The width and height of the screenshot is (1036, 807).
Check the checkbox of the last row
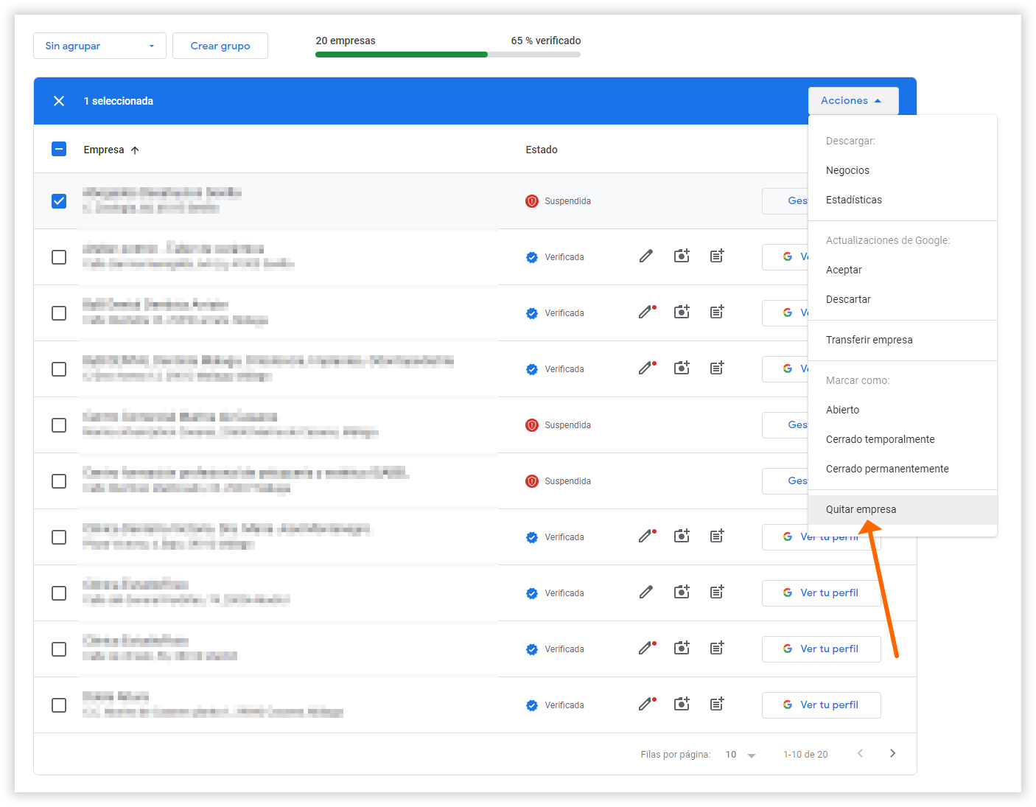(59, 705)
